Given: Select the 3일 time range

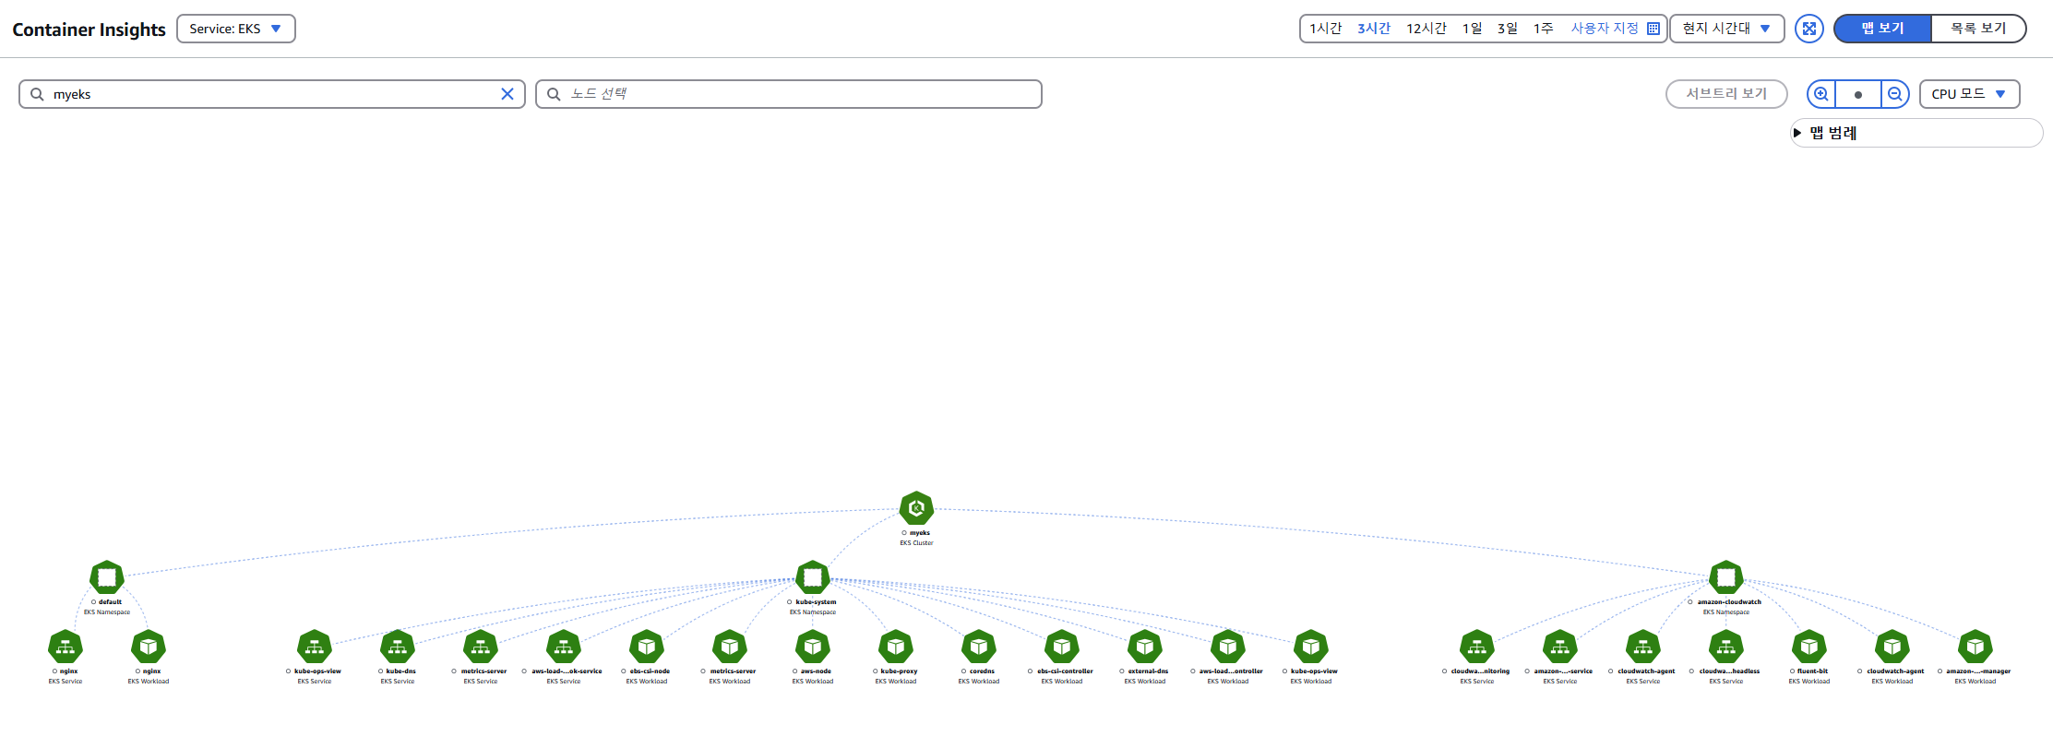Looking at the screenshot, I should [x=1508, y=29].
